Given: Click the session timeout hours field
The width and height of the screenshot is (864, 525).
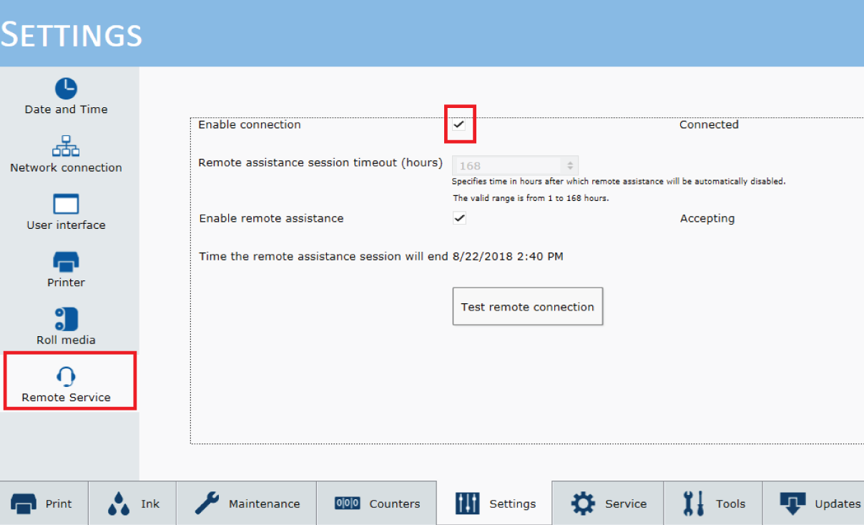Looking at the screenshot, I should pyautogui.click(x=508, y=166).
